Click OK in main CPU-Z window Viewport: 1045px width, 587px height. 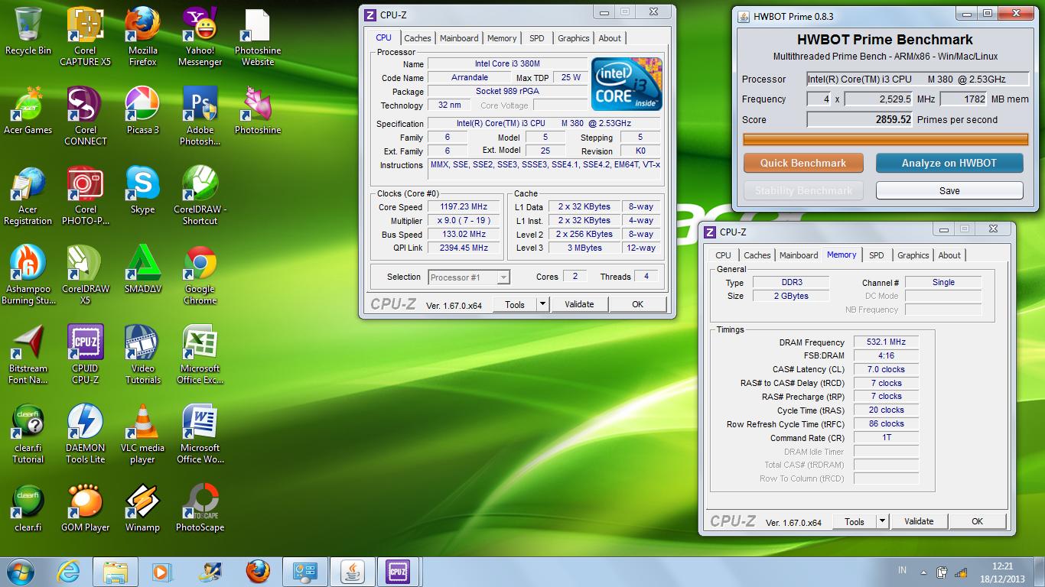pos(638,304)
